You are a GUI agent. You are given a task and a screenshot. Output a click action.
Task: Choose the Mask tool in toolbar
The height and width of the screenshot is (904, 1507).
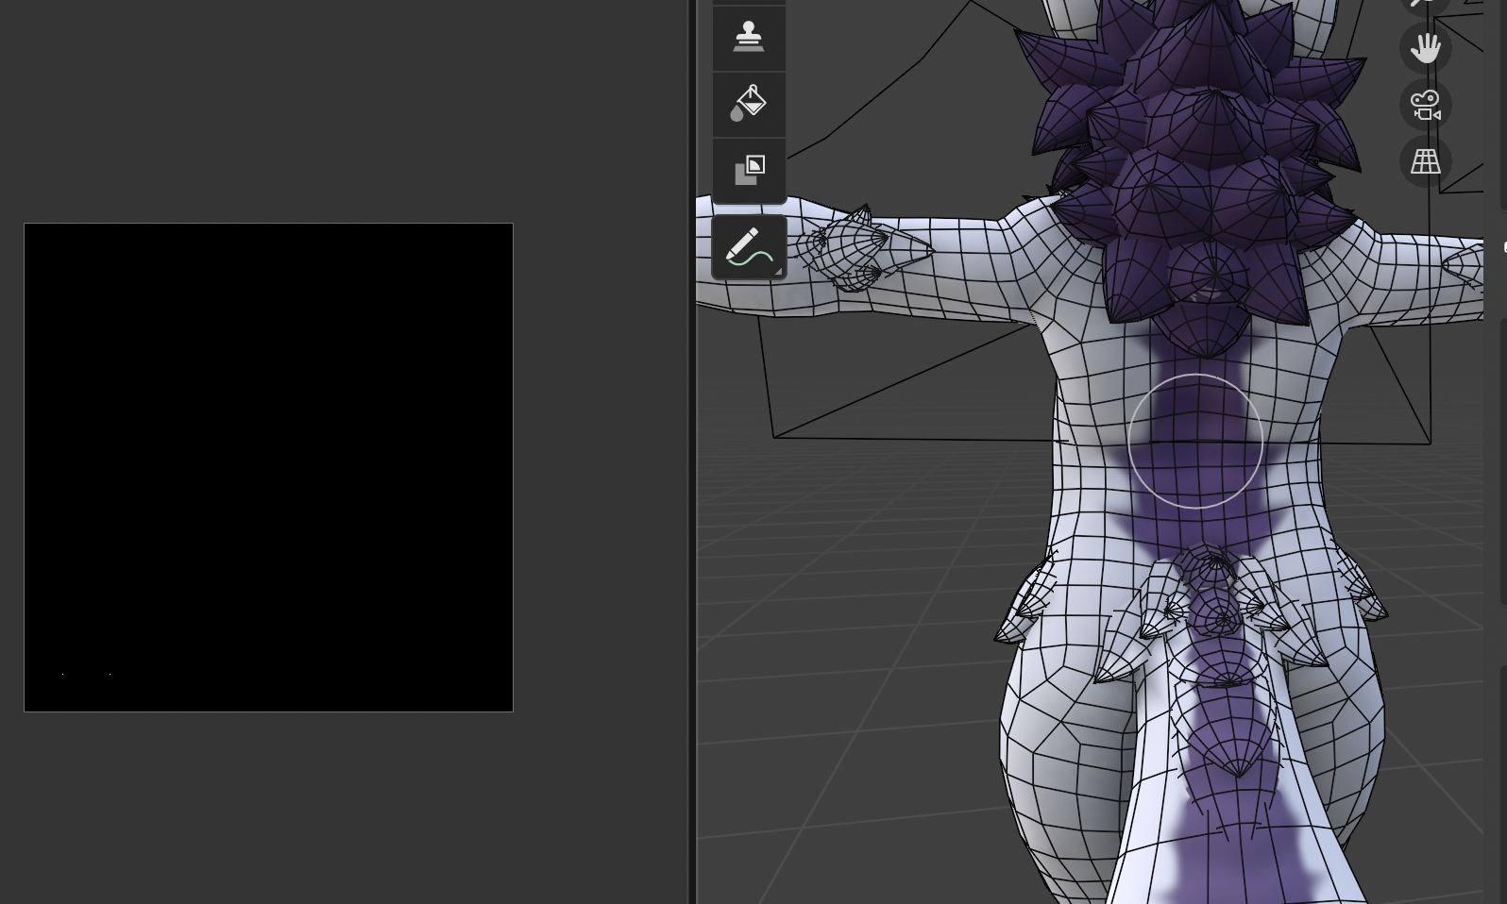click(x=749, y=170)
